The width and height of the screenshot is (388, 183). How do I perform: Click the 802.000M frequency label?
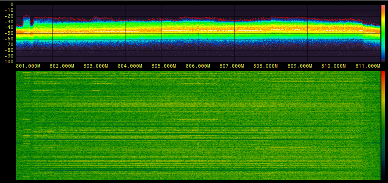62,66
